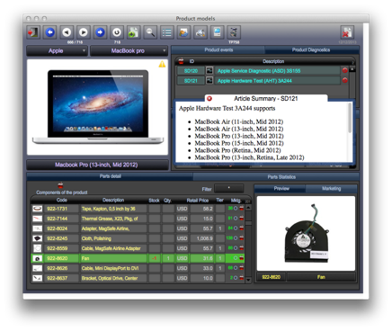Open the Apple manufacturer dropdown
The image size is (392, 331).
[57, 51]
